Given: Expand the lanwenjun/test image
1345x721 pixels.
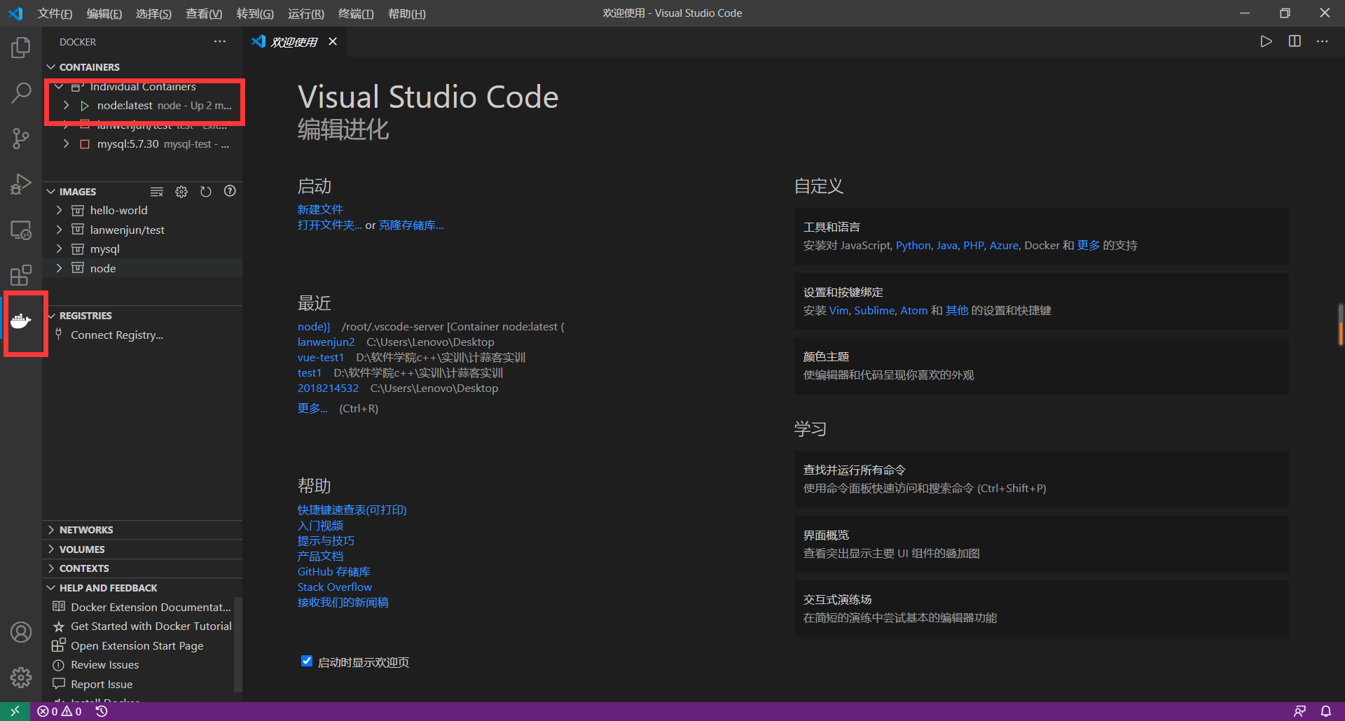Looking at the screenshot, I should point(60,230).
